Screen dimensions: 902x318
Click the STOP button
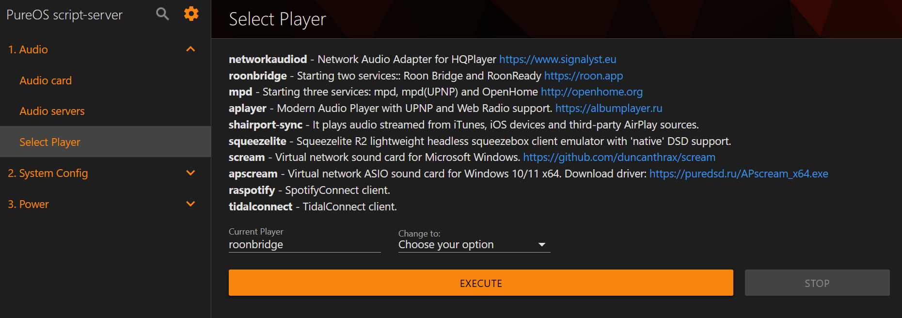coord(817,283)
